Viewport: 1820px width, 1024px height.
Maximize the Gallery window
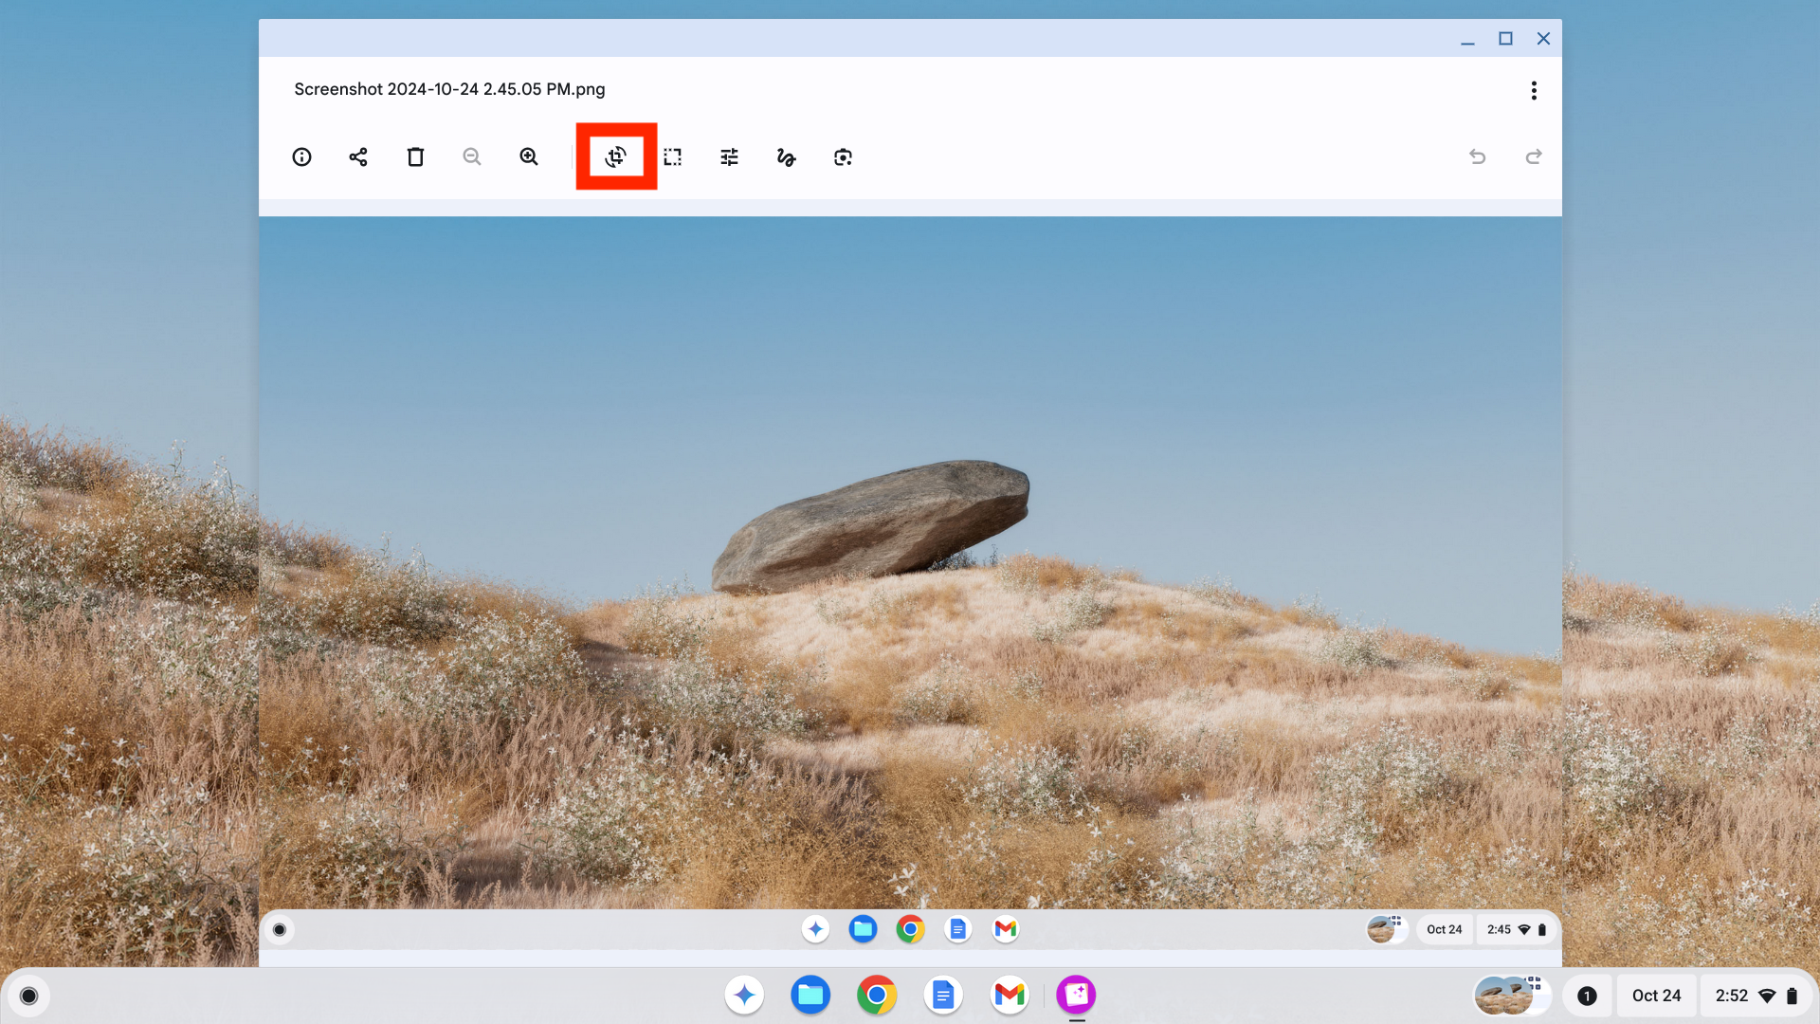pos(1505,39)
